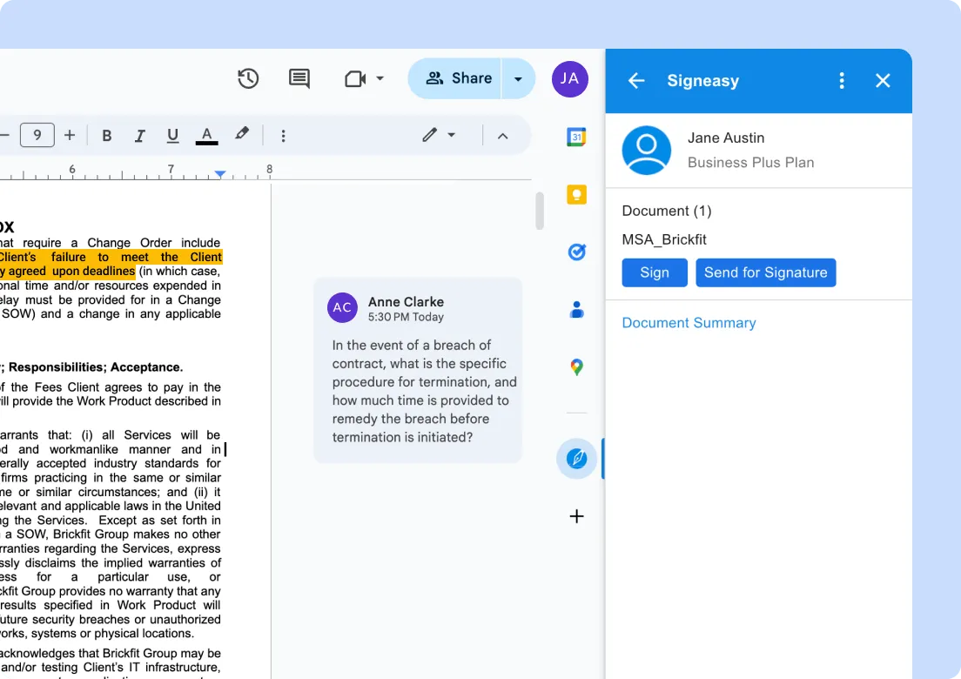Toggle italic formatting

pyautogui.click(x=140, y=136)
